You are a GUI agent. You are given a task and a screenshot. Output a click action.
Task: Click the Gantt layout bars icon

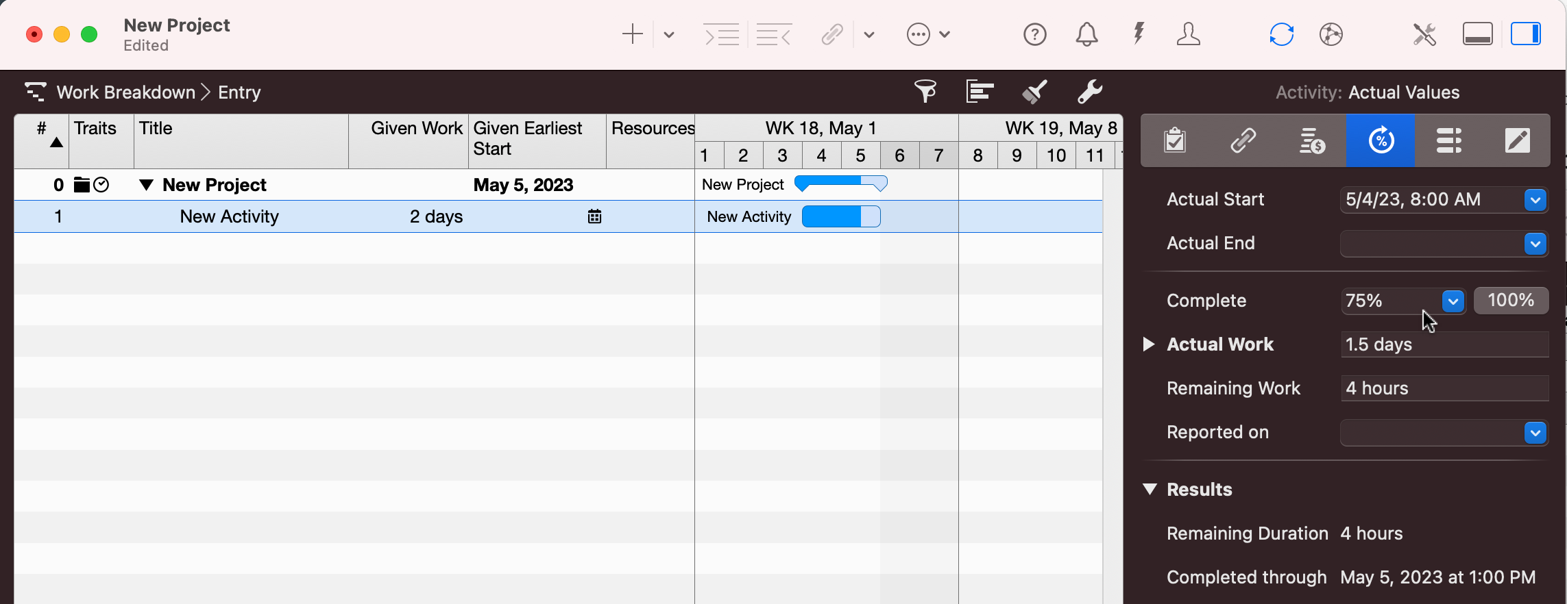980,91
